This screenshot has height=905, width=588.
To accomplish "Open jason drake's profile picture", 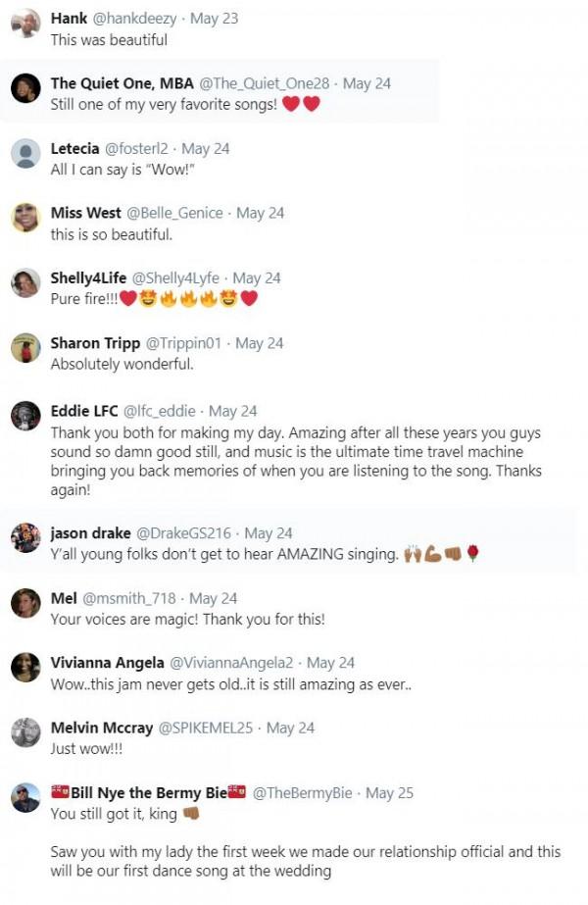I will click(25, 538).
